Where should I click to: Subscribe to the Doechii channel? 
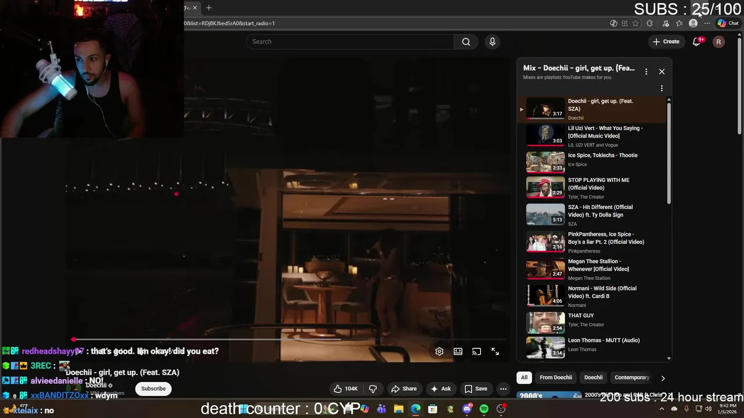pyautogui.click(x=153, y=388)
